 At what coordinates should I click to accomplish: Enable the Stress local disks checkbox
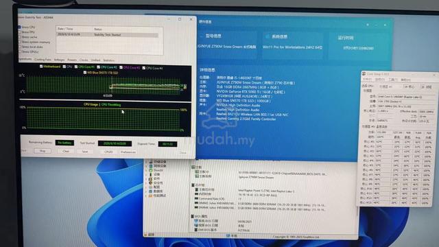coord(20,47)
